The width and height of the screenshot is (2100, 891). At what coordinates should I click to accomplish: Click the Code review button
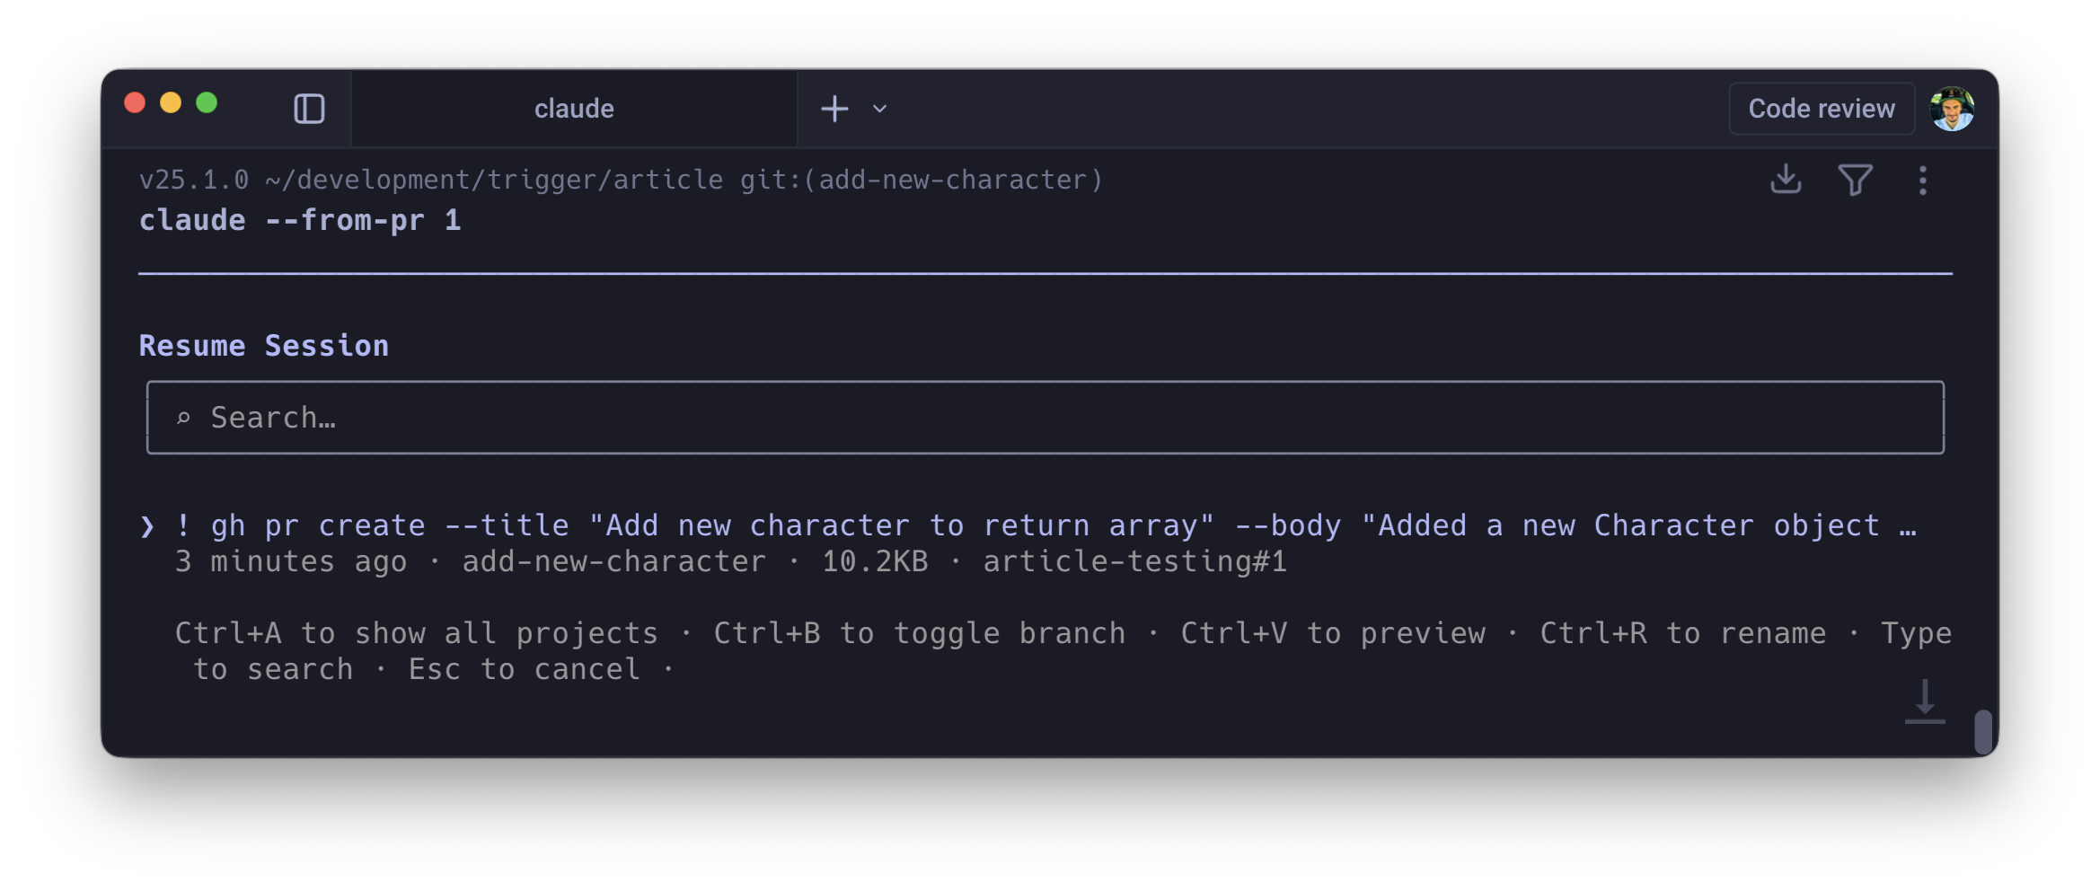tap(1821, 109)
